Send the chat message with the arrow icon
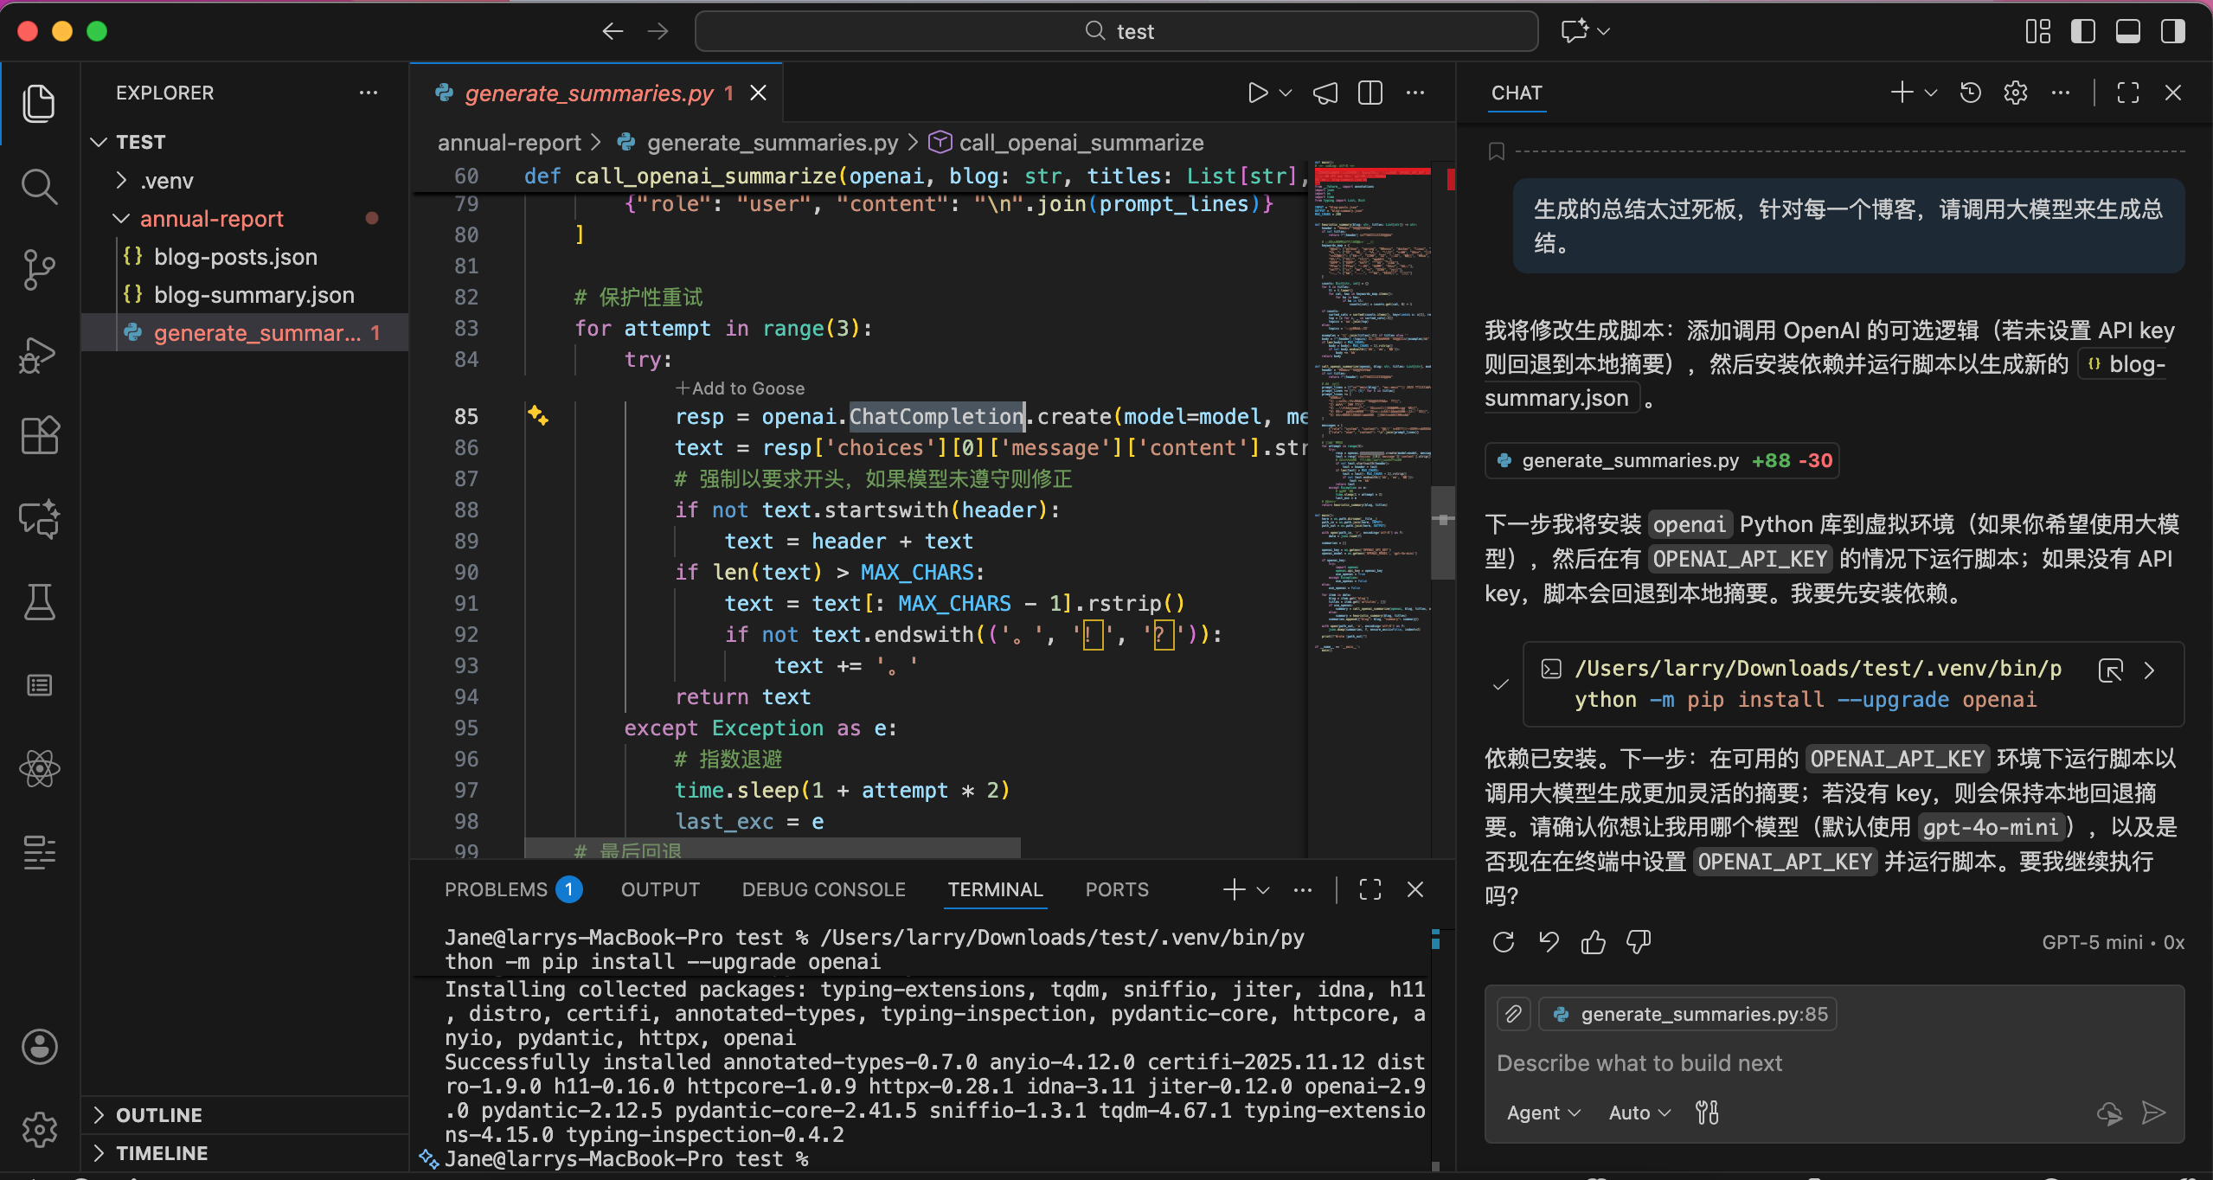This screenshot has height=1180, width=2213. pyautogui.click(x=2153, y=1113)
